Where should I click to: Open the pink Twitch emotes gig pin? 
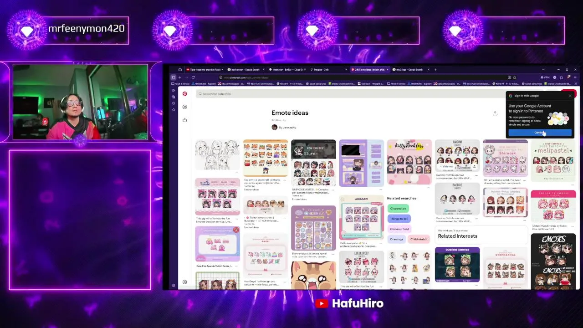coord(217,197)
